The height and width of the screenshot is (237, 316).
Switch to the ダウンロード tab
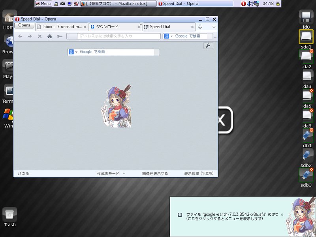point(115,27)
